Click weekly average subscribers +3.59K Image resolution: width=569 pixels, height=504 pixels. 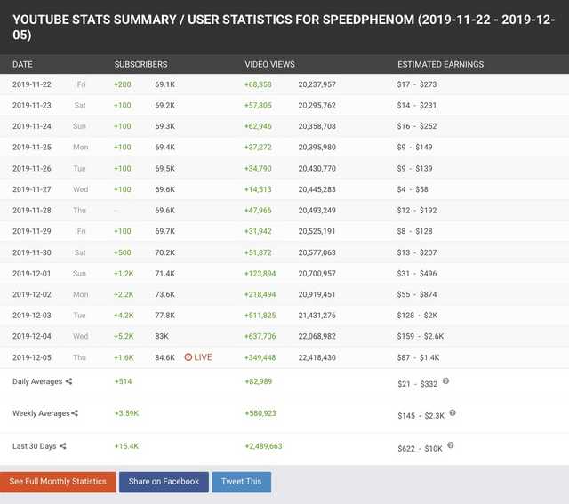tap(126, 413)
